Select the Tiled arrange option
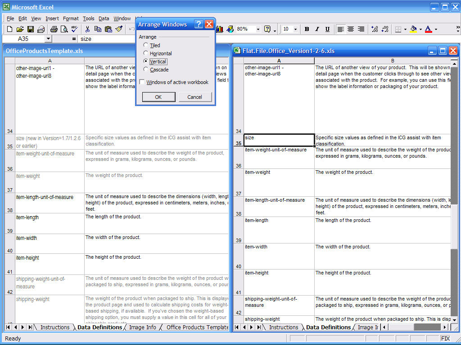The width and height of the screenshot is (461, 345). click(145, 45)
